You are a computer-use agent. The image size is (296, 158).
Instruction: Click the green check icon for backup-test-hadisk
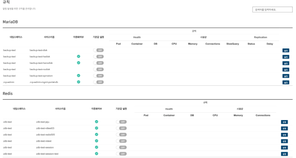pyautogui.click(x=79, y=57)
